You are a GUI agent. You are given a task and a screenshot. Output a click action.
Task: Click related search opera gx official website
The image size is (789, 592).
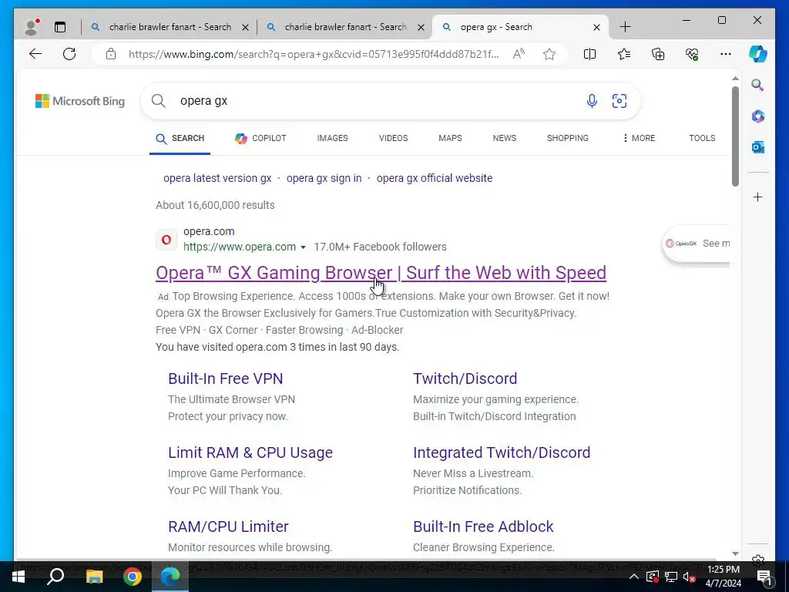tap(435, 178)
